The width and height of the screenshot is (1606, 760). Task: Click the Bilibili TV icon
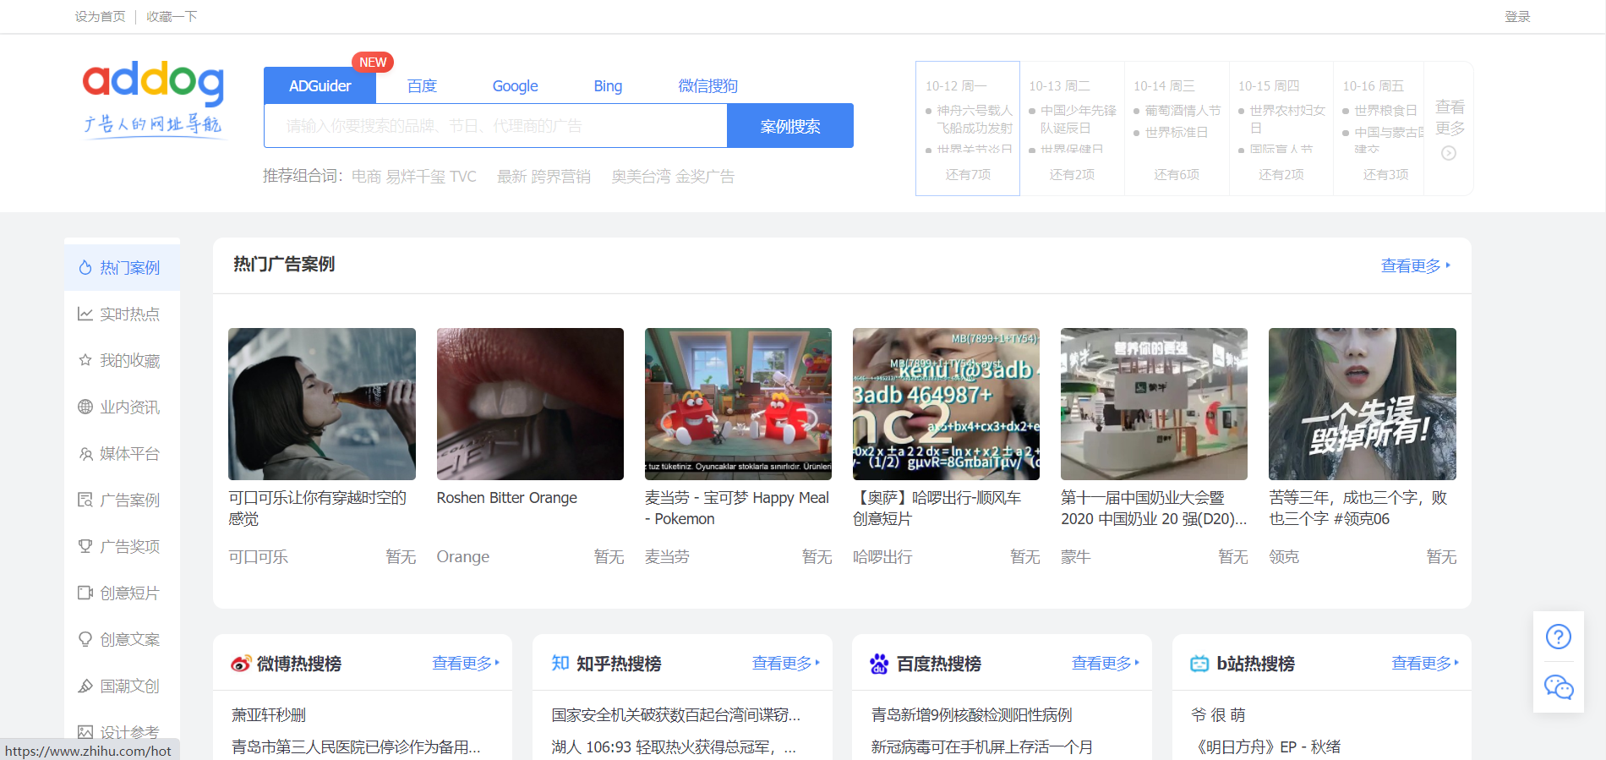click(1199, 664)
